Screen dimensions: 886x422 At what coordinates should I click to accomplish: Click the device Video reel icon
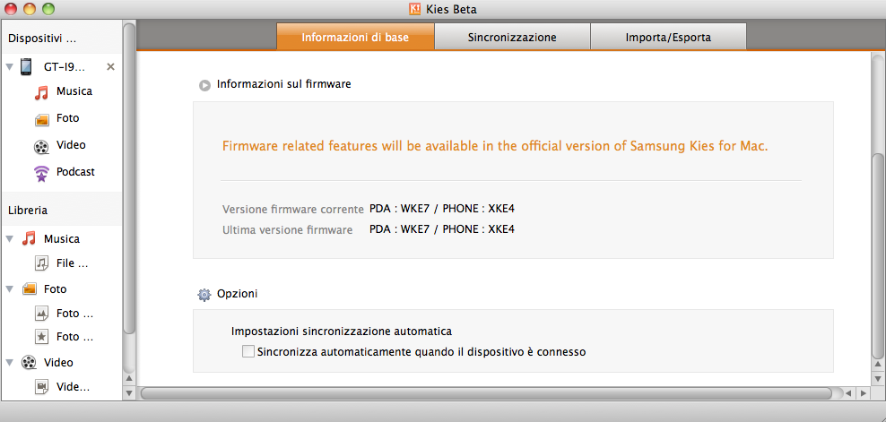click(41, 145)
